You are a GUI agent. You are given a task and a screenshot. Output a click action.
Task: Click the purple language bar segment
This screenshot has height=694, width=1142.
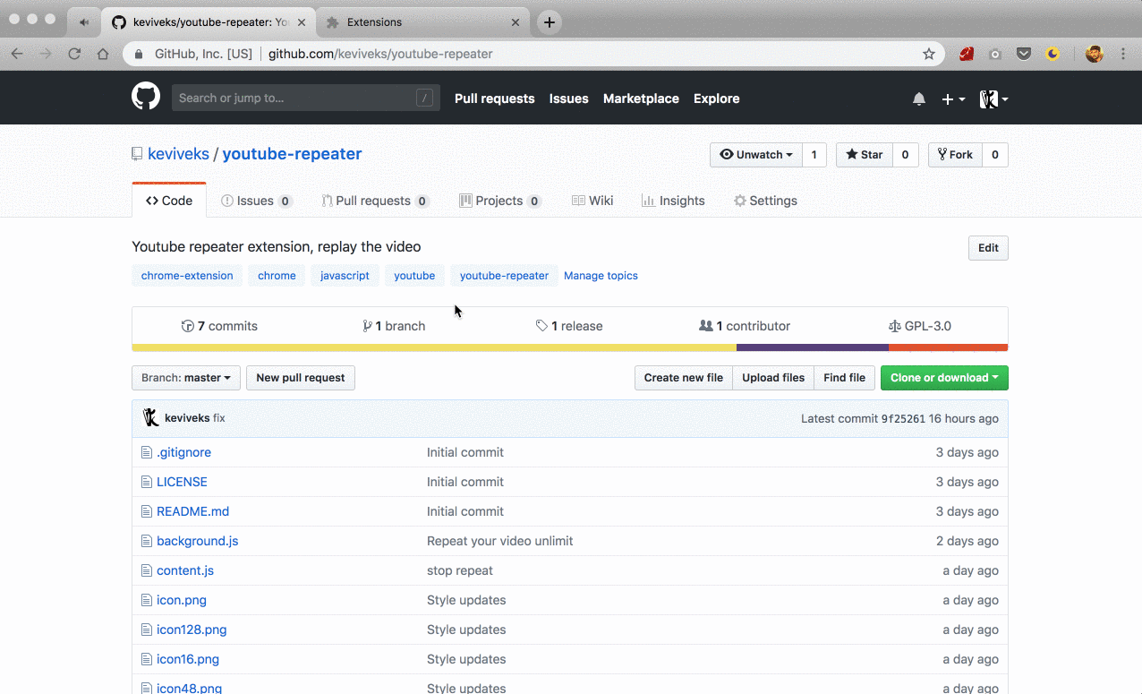[x=813, y=347]
